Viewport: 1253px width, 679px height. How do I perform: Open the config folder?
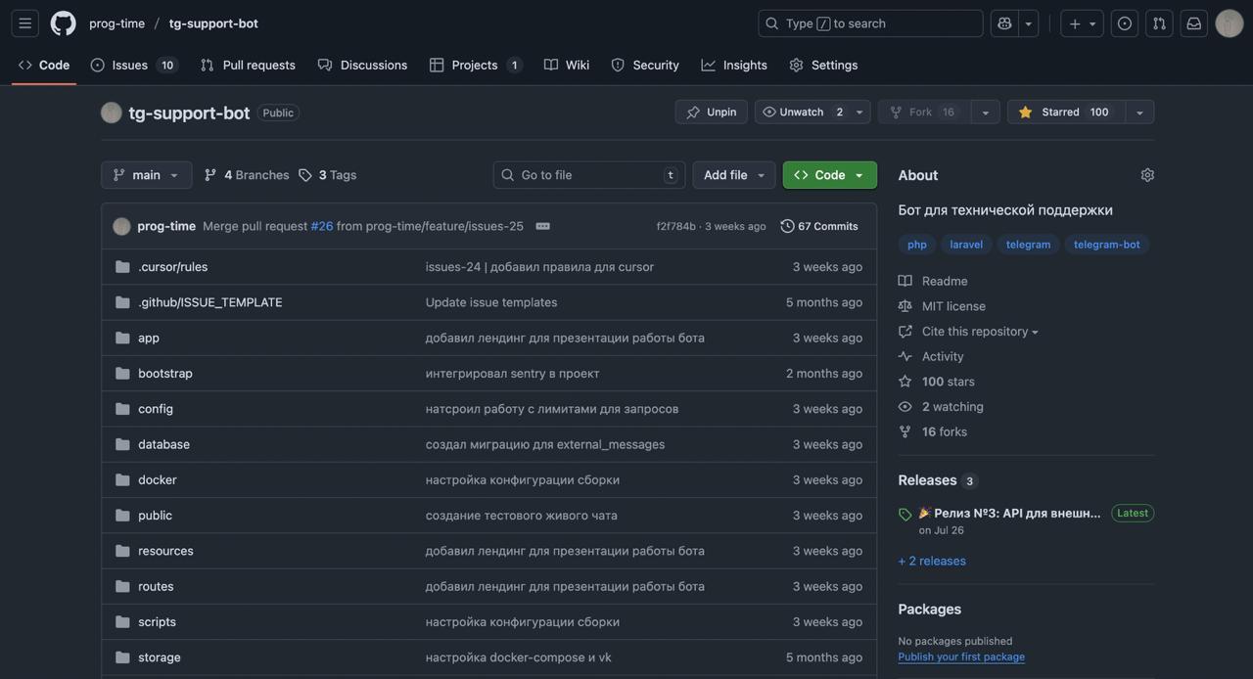coord(156,409)
